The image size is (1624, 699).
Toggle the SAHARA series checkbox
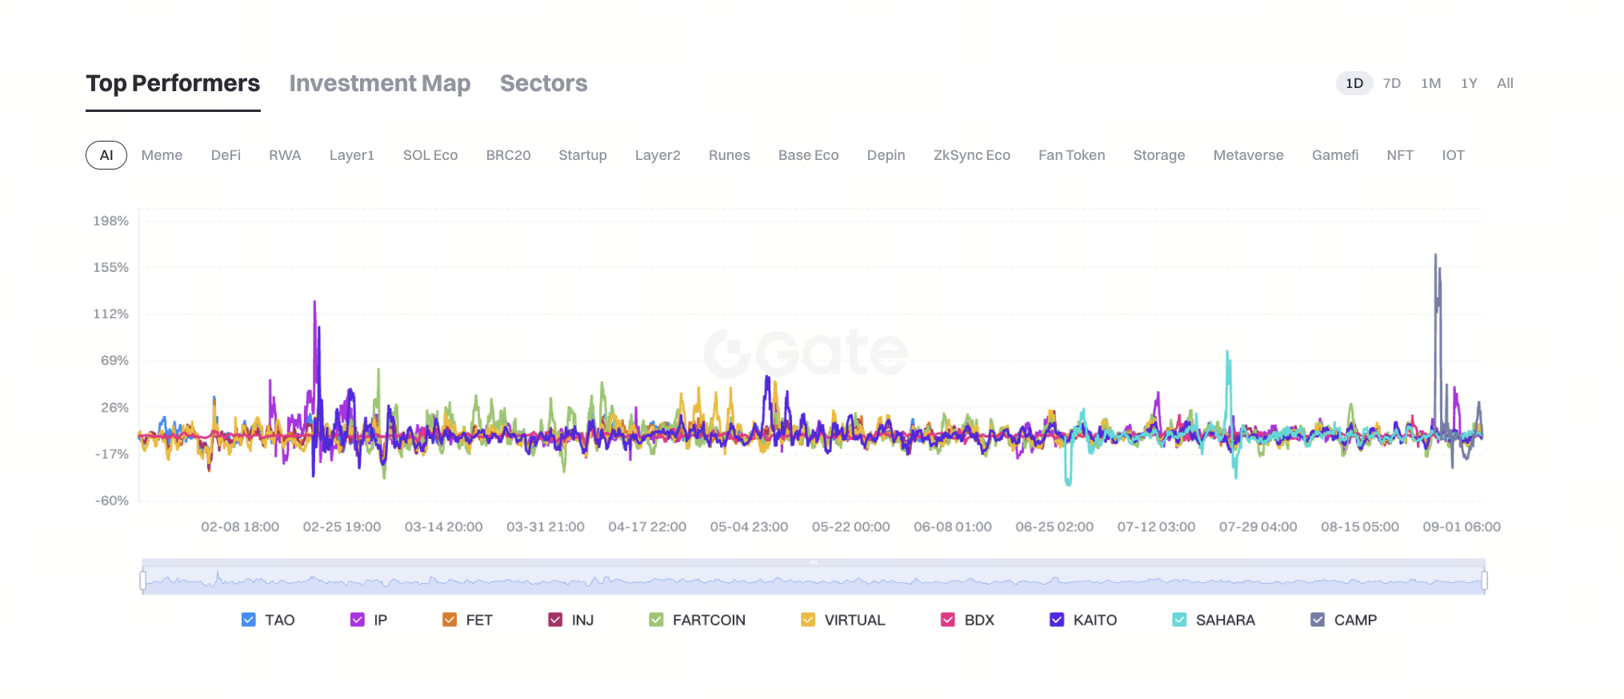(x=1179, y=620)
